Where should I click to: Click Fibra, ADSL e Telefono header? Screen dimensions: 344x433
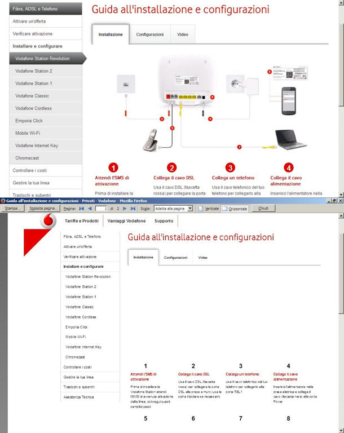click(x=46, y=9)
